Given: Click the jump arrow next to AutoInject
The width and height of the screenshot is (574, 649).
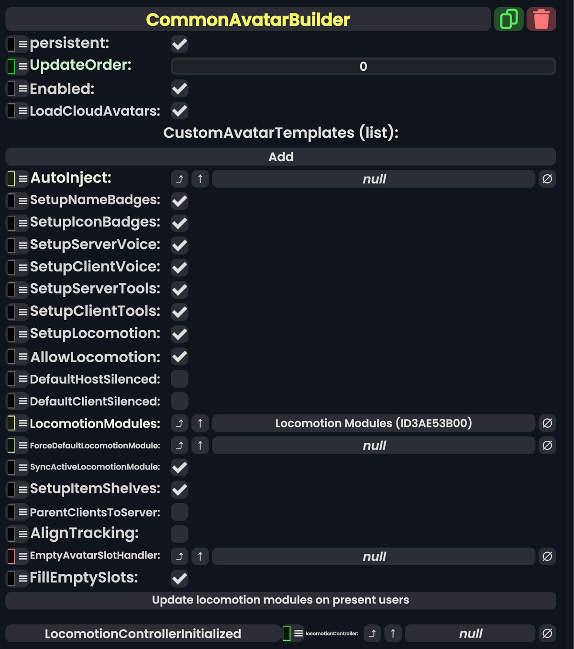Looking at the screenshot, I should (179, 179).
